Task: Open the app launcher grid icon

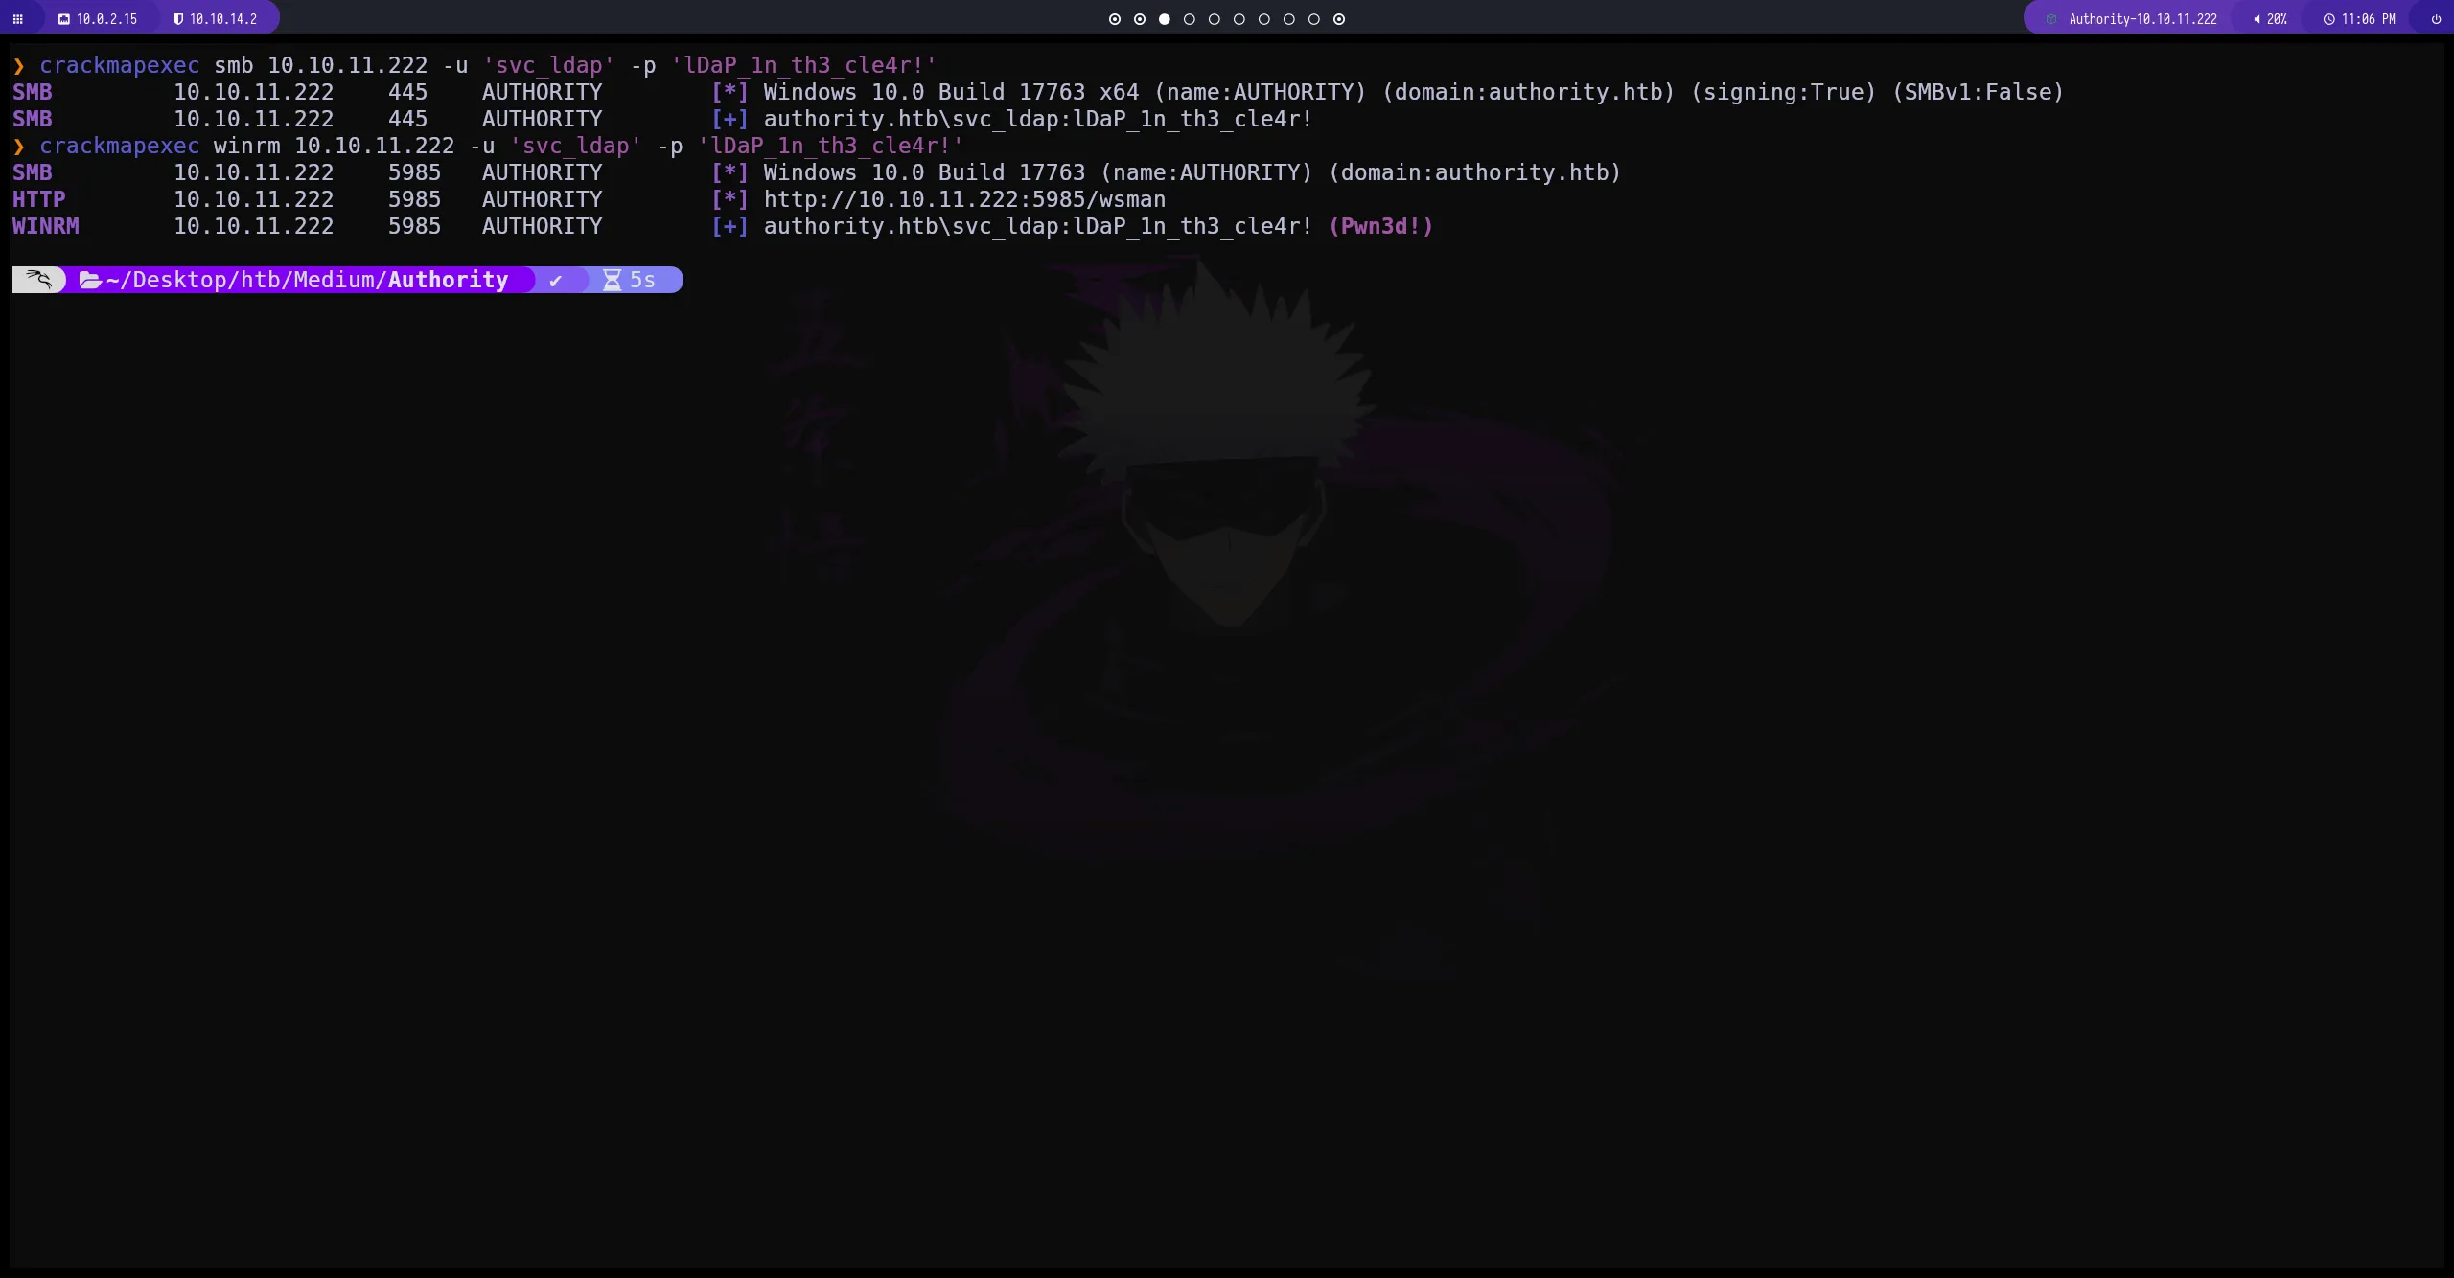Action: coord(17,19)
